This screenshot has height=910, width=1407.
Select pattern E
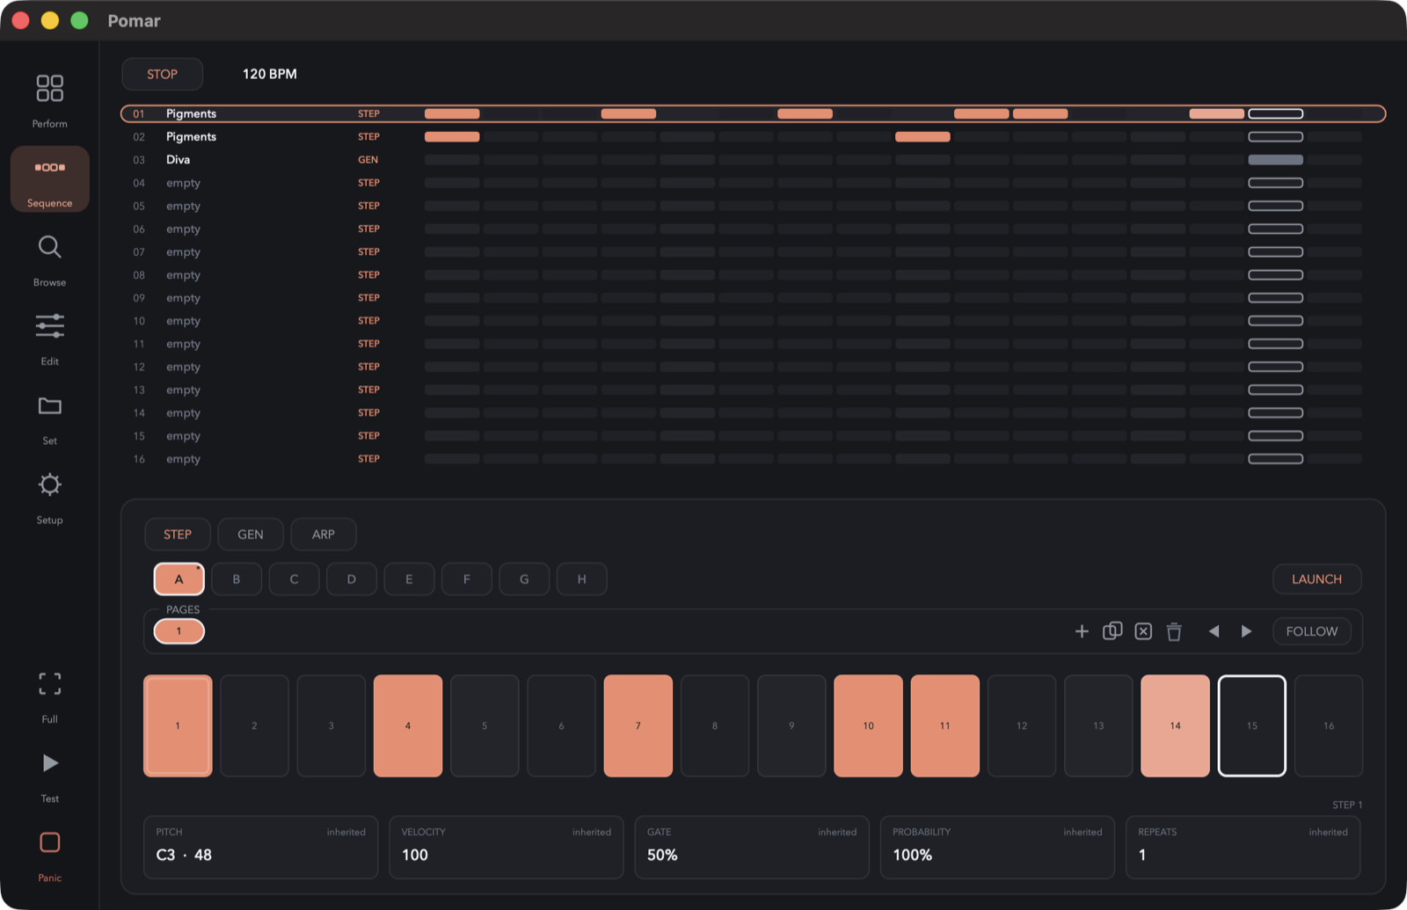409,579
